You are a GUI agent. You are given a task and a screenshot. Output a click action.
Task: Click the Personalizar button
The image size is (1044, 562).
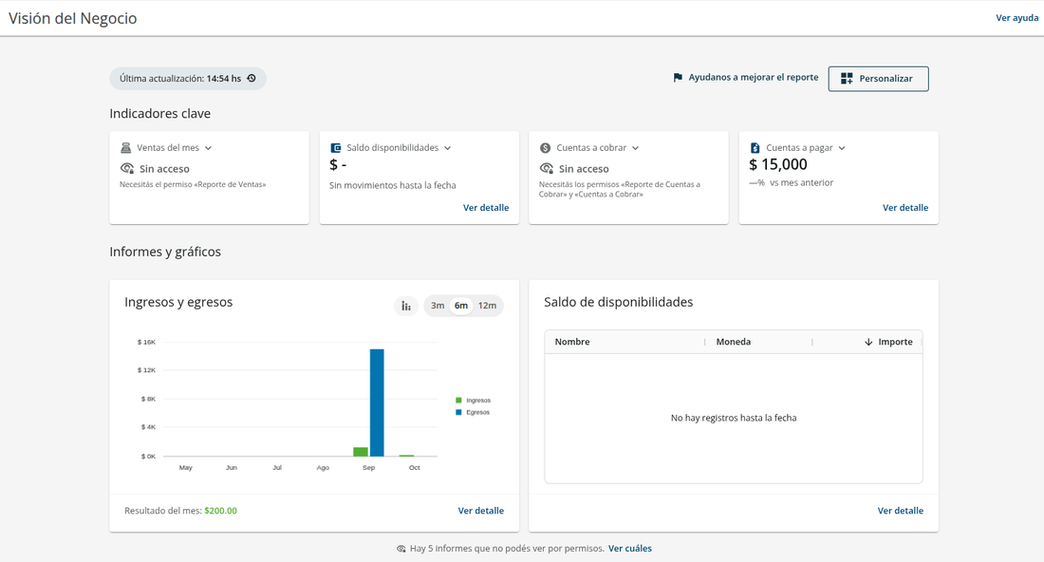(x=878, y=79)
